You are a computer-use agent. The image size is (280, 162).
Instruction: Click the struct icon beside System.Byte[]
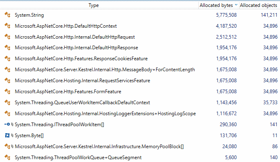[x=7, y=136]
